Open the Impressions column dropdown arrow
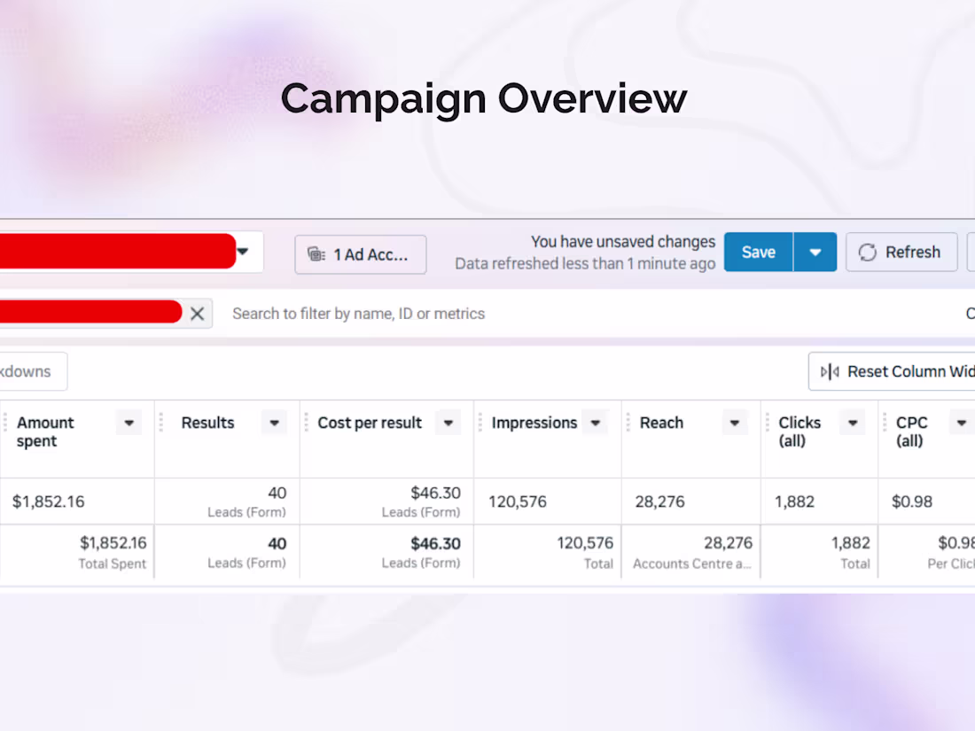Screen dimensions: 975x731 [x=595, y=424]
